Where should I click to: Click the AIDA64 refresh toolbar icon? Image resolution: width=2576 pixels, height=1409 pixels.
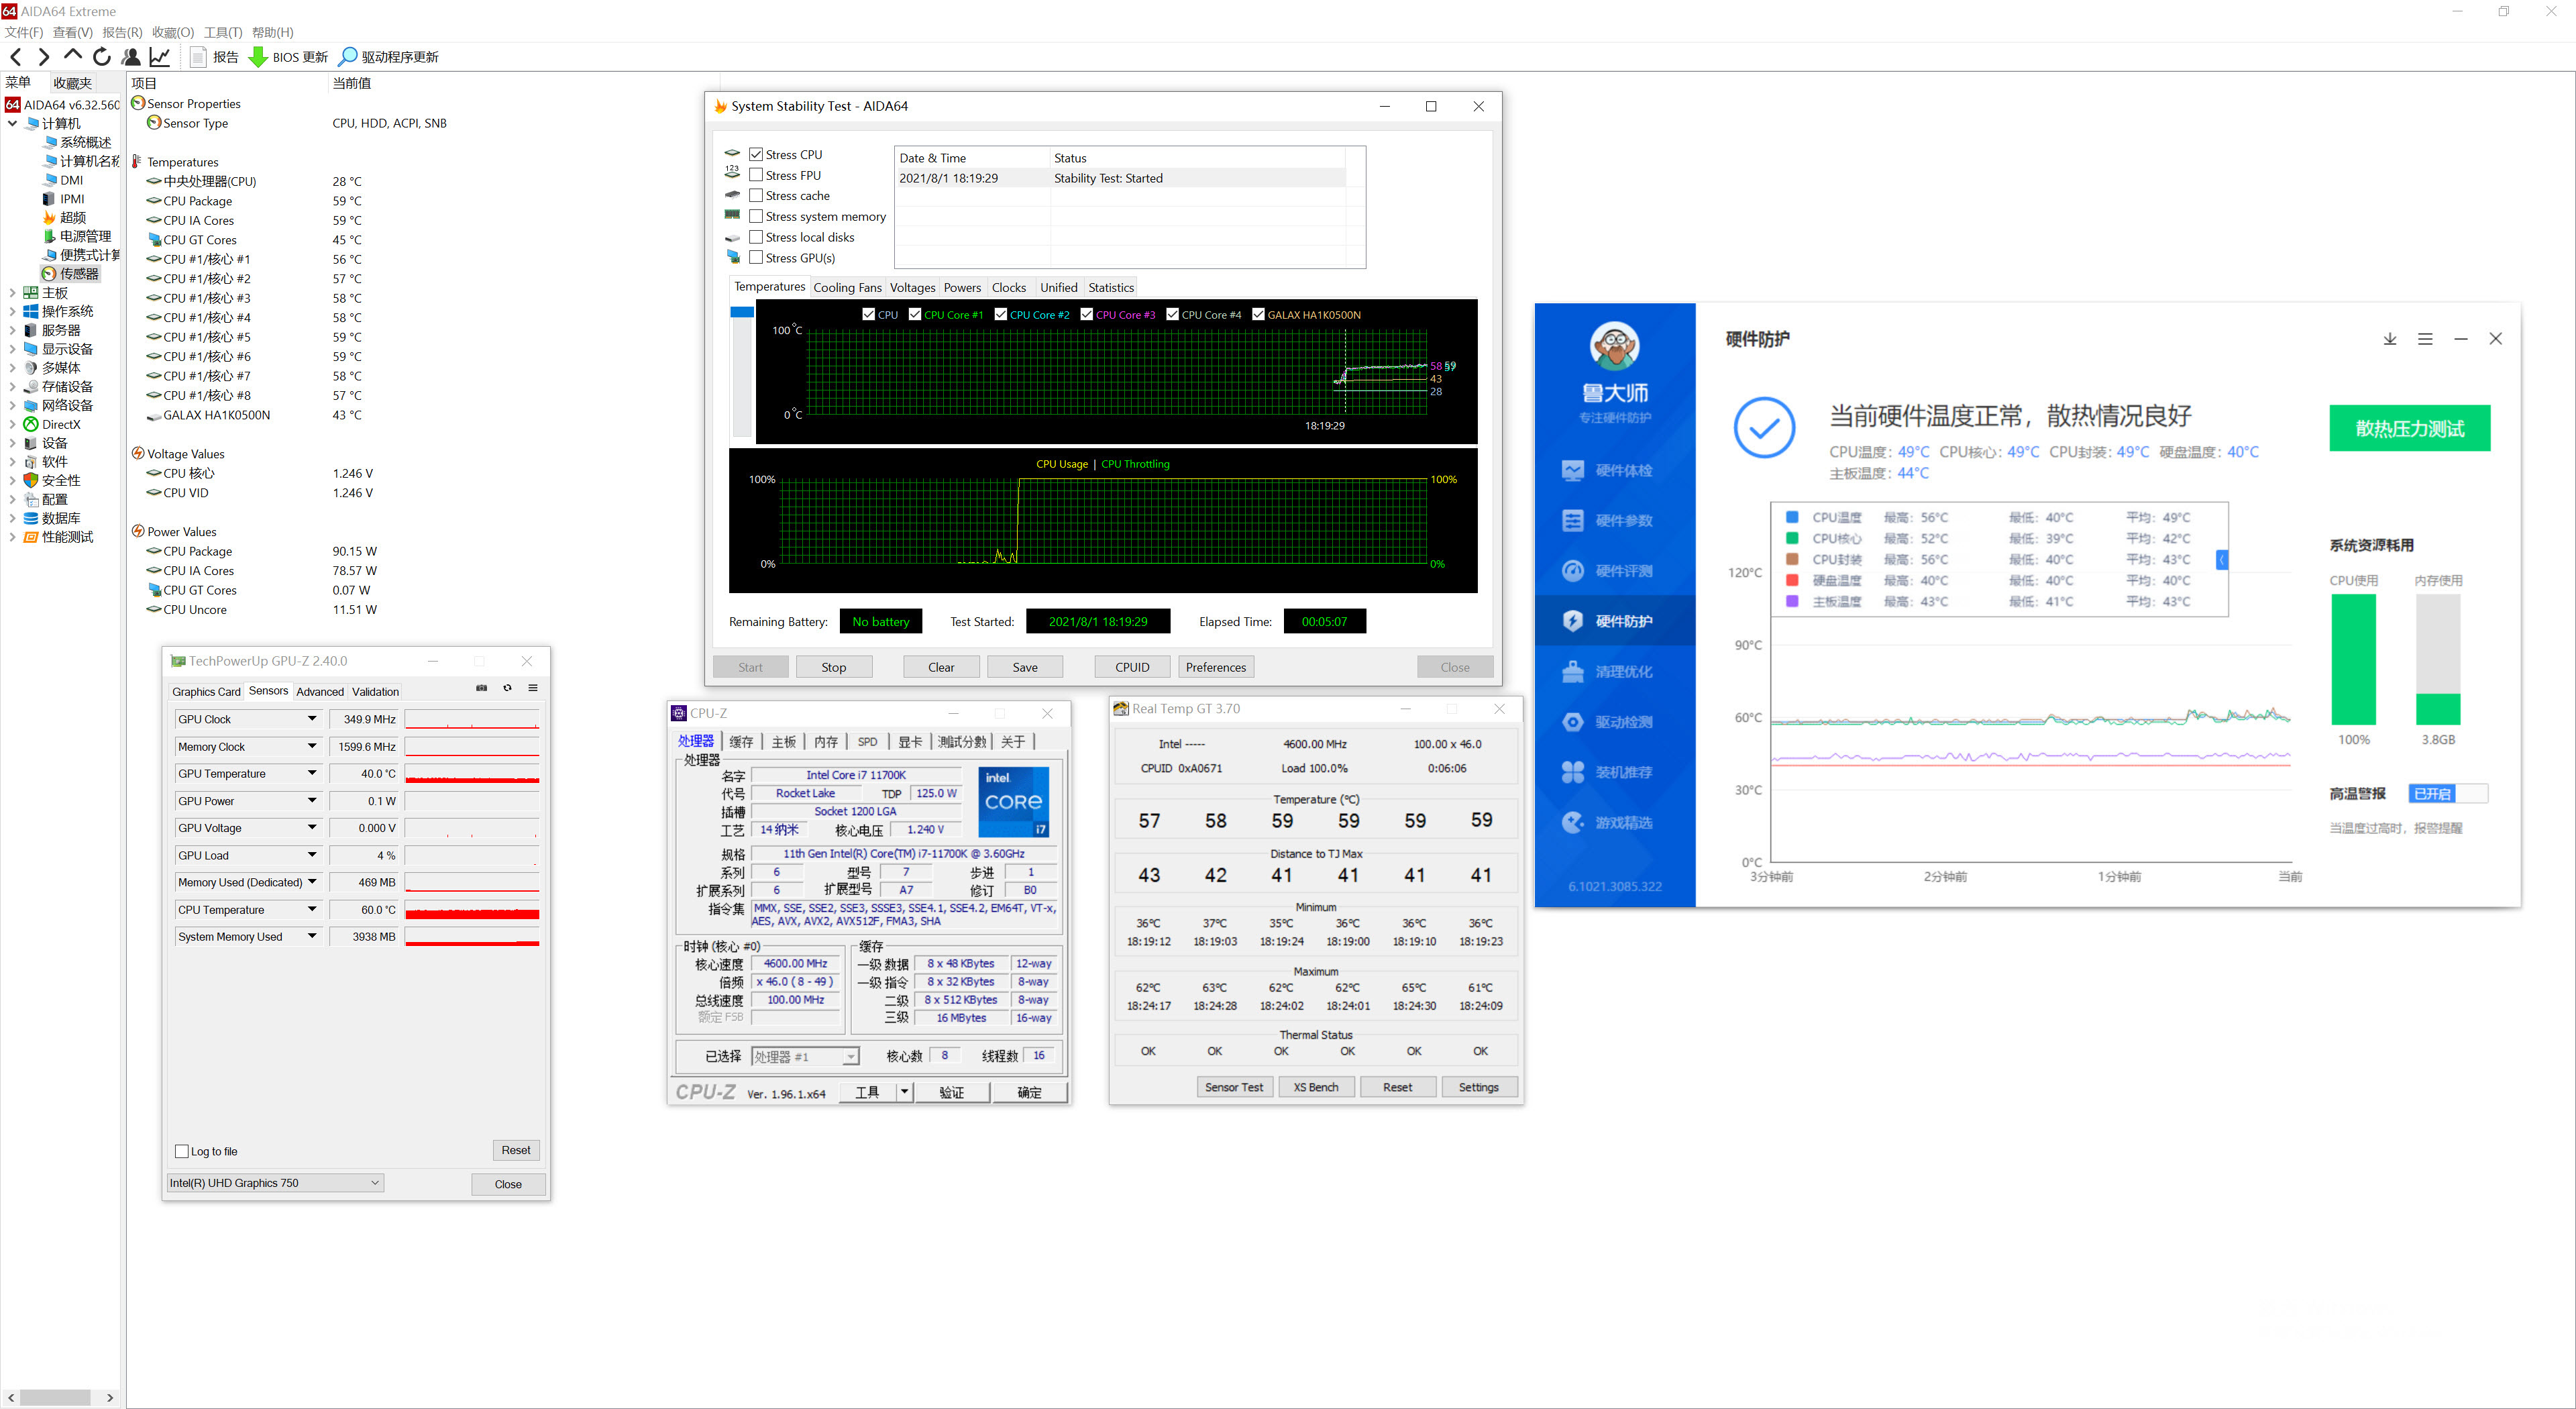(101, 57)
